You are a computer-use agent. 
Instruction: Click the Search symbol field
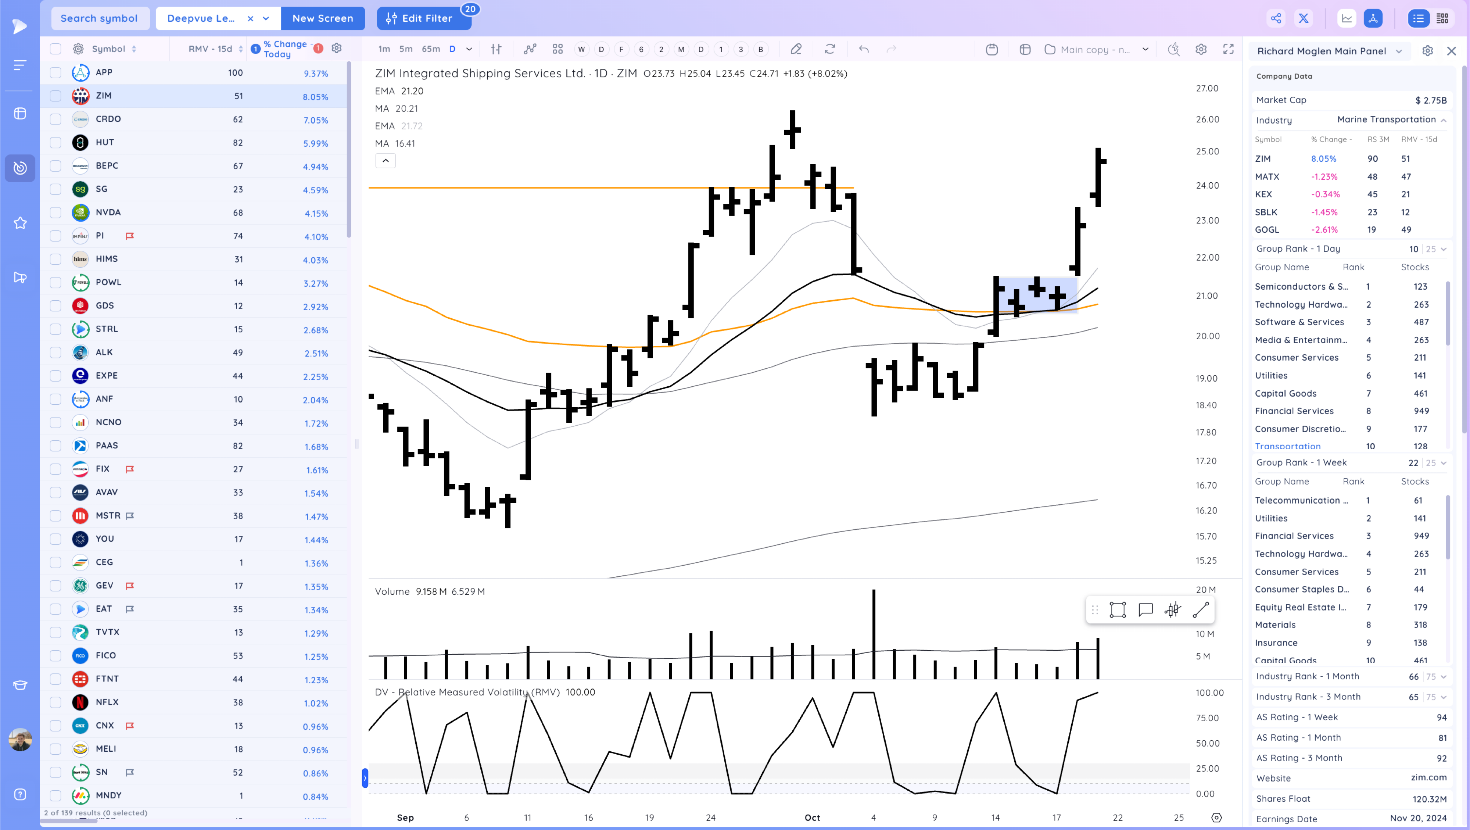click(x=99, y=18)
